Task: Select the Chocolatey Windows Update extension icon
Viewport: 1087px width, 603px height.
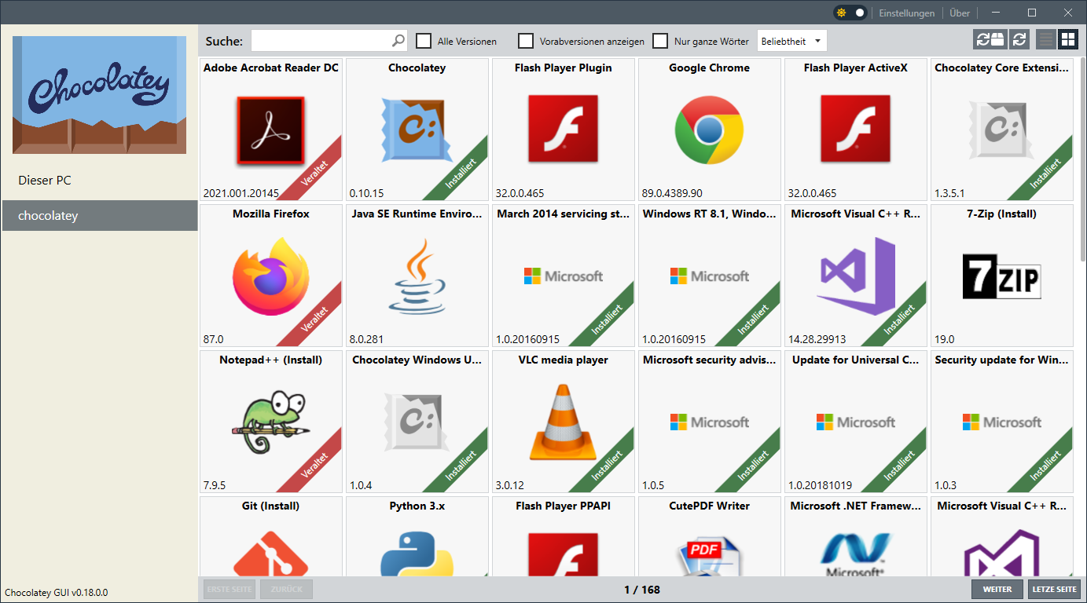Action: click(417, 422)
